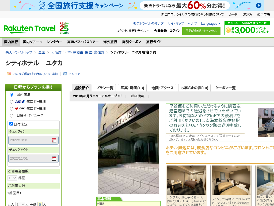Switch to the 施設紹介 tab
Screen dimensions: 274x206
click(82, 88)
